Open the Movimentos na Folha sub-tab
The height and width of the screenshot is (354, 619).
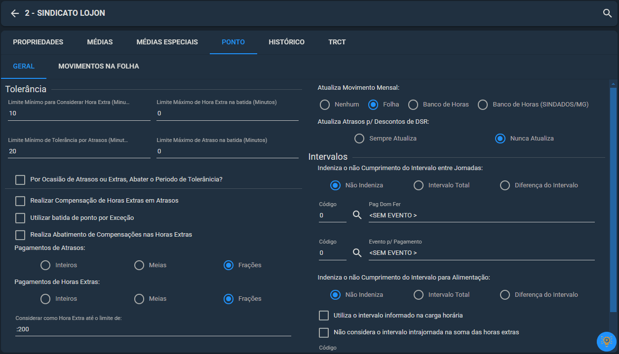coord(99,66)
